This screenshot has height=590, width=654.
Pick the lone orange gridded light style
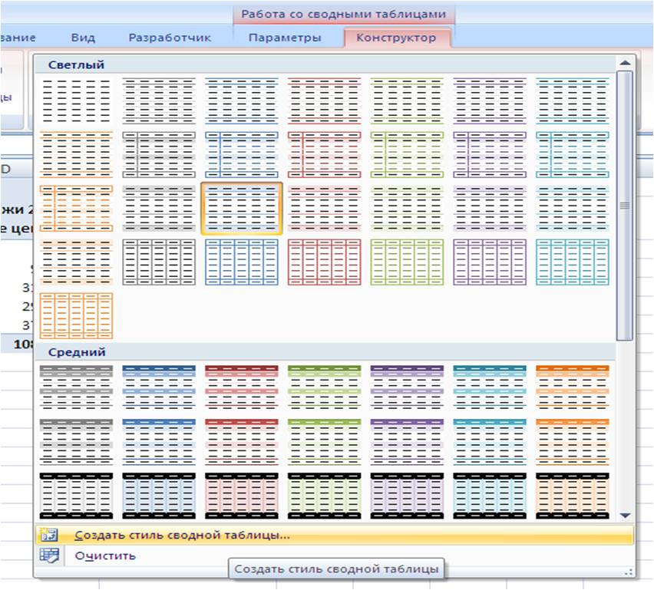tap(76, 315)
